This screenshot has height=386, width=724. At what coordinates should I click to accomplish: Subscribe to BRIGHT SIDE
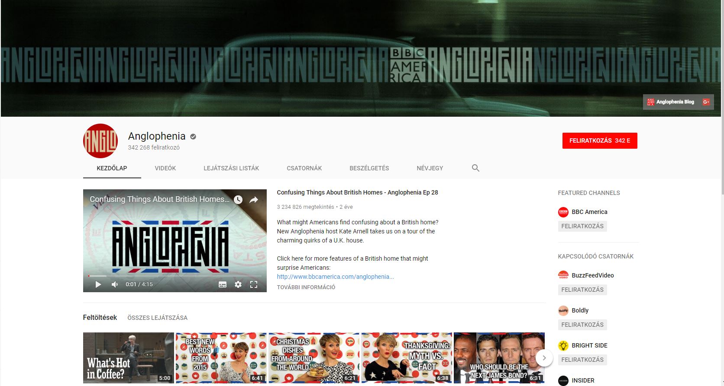(x=582, y=360)
